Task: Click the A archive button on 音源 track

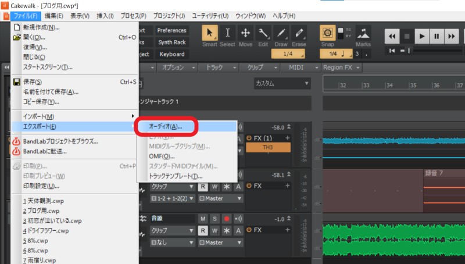Action: coord(238,230)
